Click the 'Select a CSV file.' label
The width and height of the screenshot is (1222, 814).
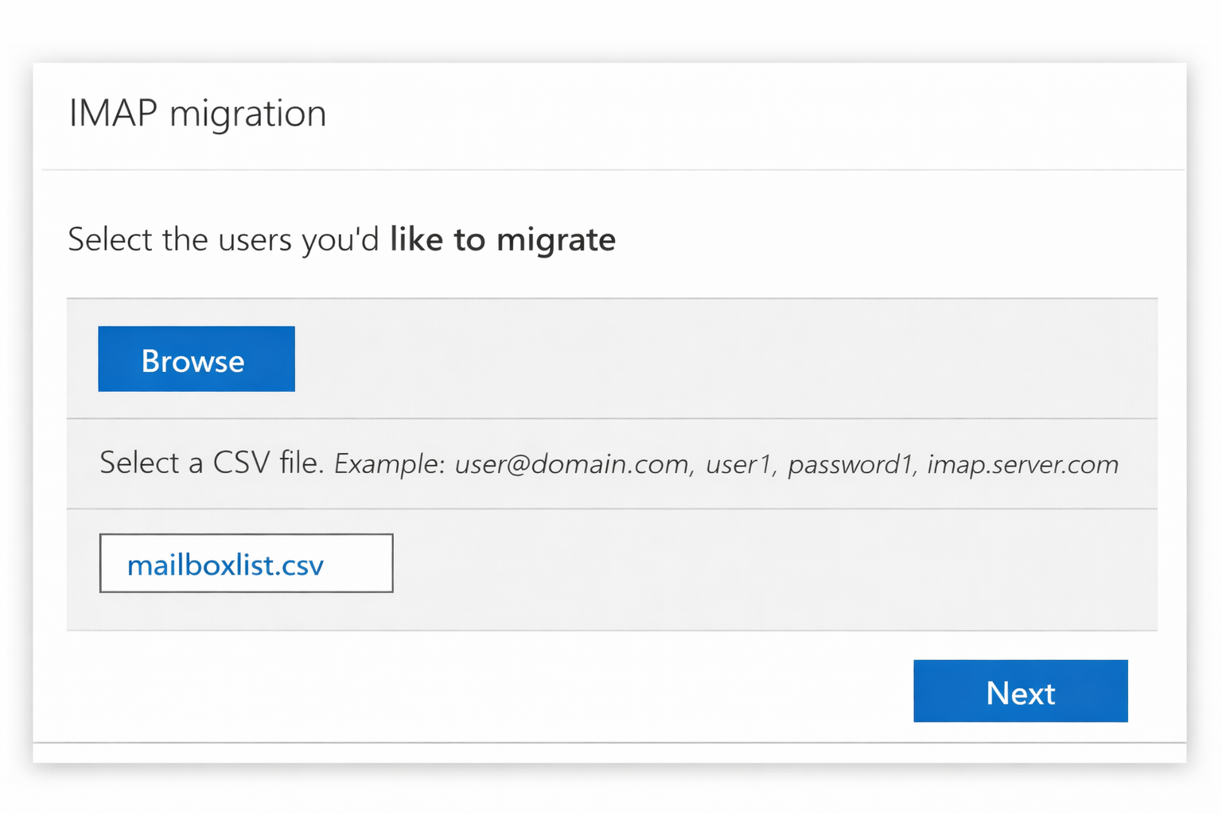tap(211, 463)
